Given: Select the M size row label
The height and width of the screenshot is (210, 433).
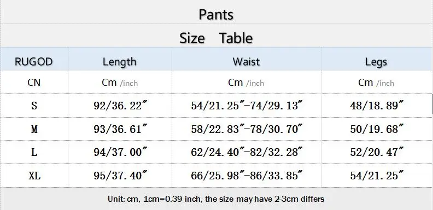Looking at the screenshot, I should pyautogui.click(x=34, y=129).
